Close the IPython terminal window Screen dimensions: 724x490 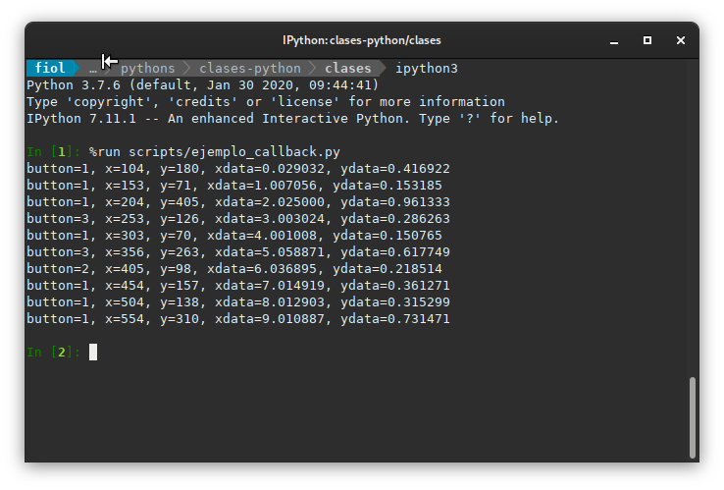(x=681, y=40)
